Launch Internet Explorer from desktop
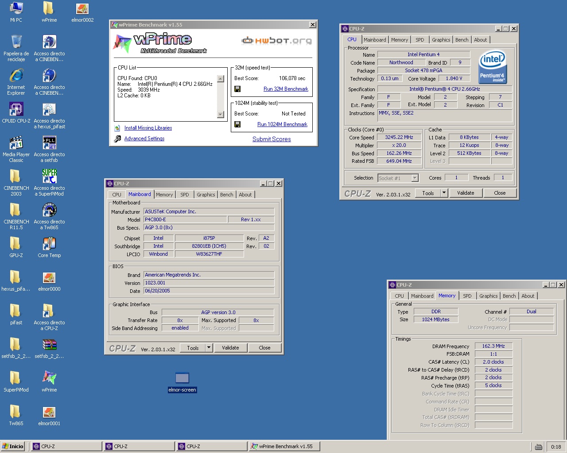567x453 pixels. tap(16, 76)
